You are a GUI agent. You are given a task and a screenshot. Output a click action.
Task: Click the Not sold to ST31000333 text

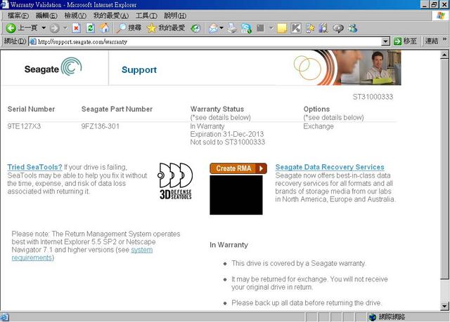(228, 142)
